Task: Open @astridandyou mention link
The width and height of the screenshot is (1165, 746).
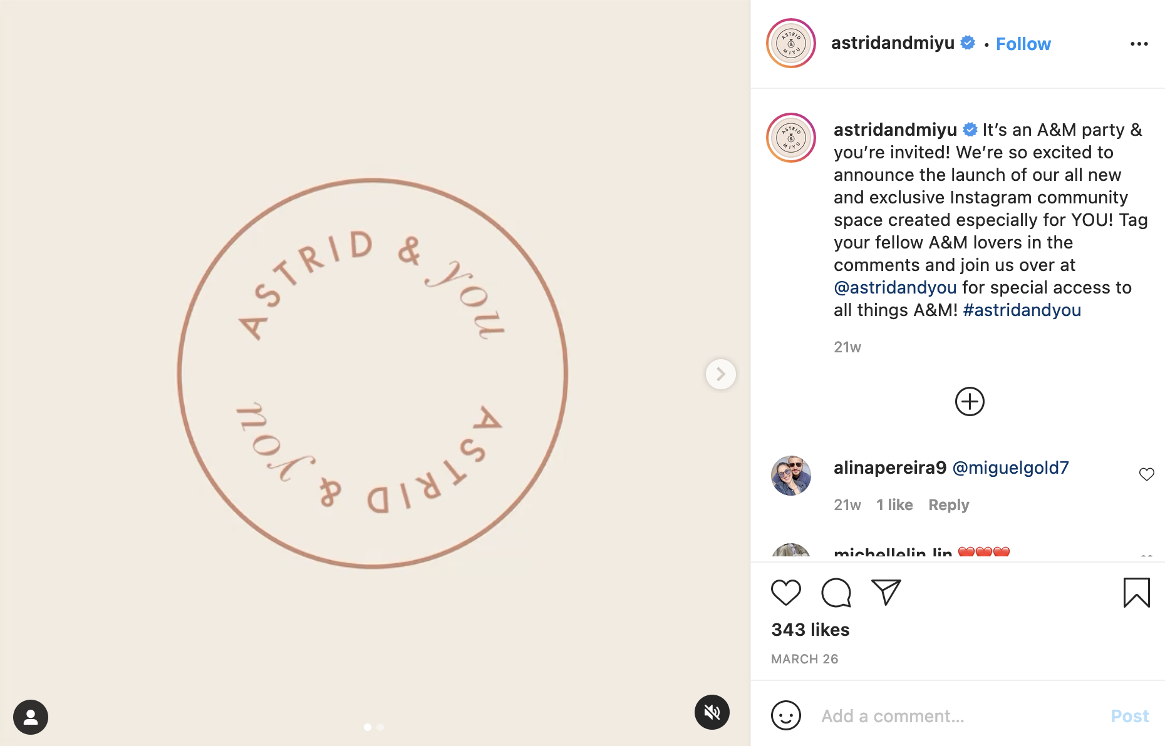Action: 895,288
